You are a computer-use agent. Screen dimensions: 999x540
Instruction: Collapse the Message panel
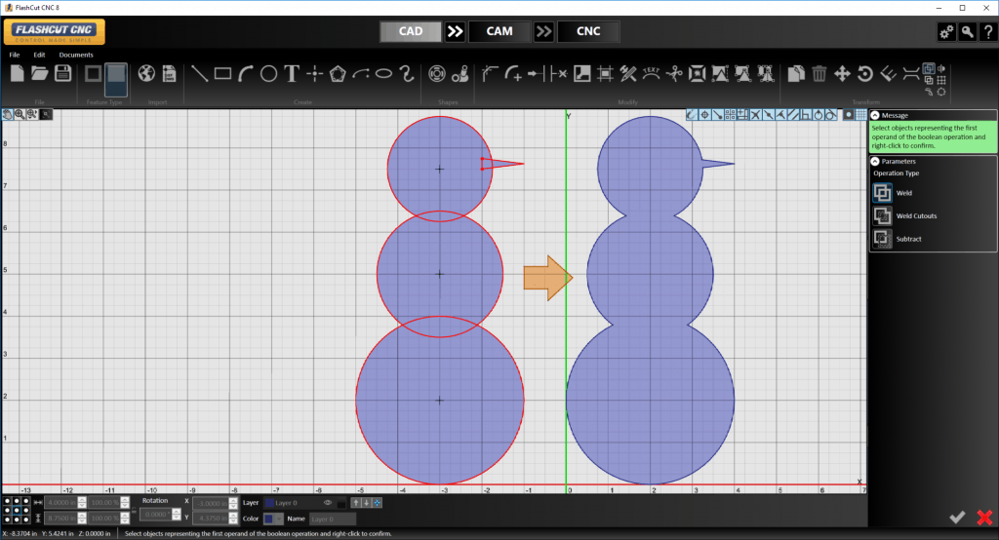pyautogui.click(x=875, y=115)
